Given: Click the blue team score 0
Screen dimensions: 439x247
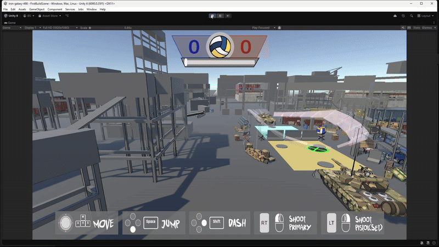Looking at the screenshot, I should pyautogui.click(x=194, y=47).
